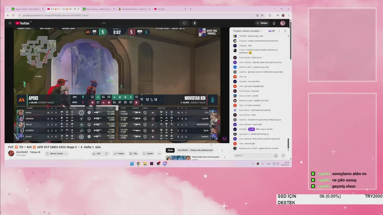Click chat message 'android oyun club' by ISNOWX
Viewport: 383px width, 215px height.
[256, 36]
